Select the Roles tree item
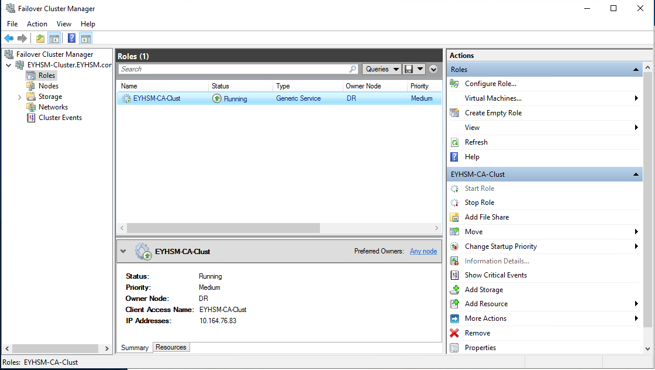The width and height of the screenshot is (655, 370). pos(47,76)
